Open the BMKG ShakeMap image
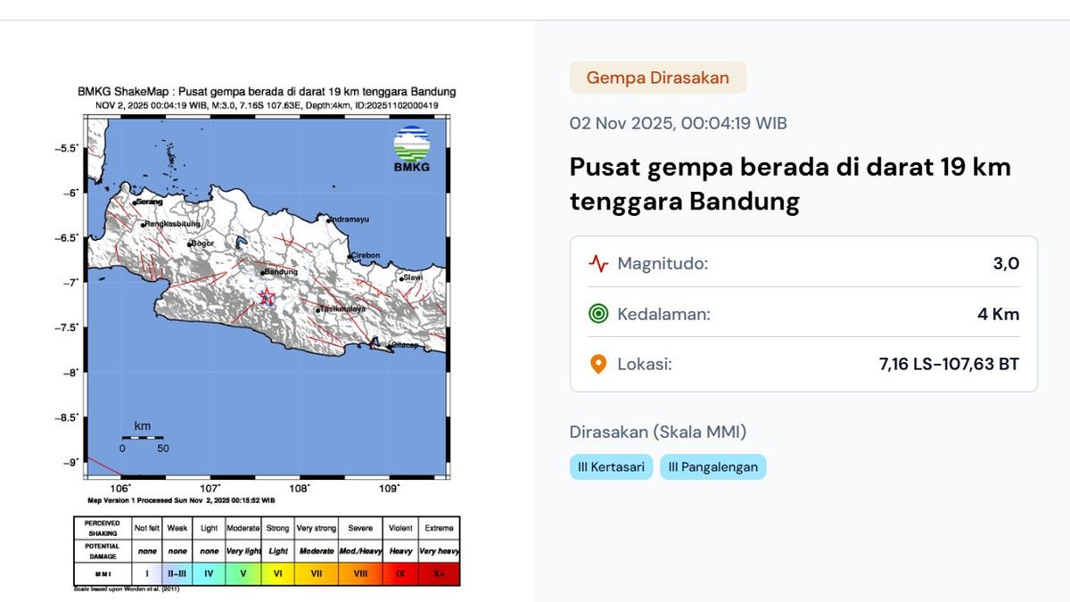The height and width of the screenshot is (602, 1070). (x=267, y=294)
